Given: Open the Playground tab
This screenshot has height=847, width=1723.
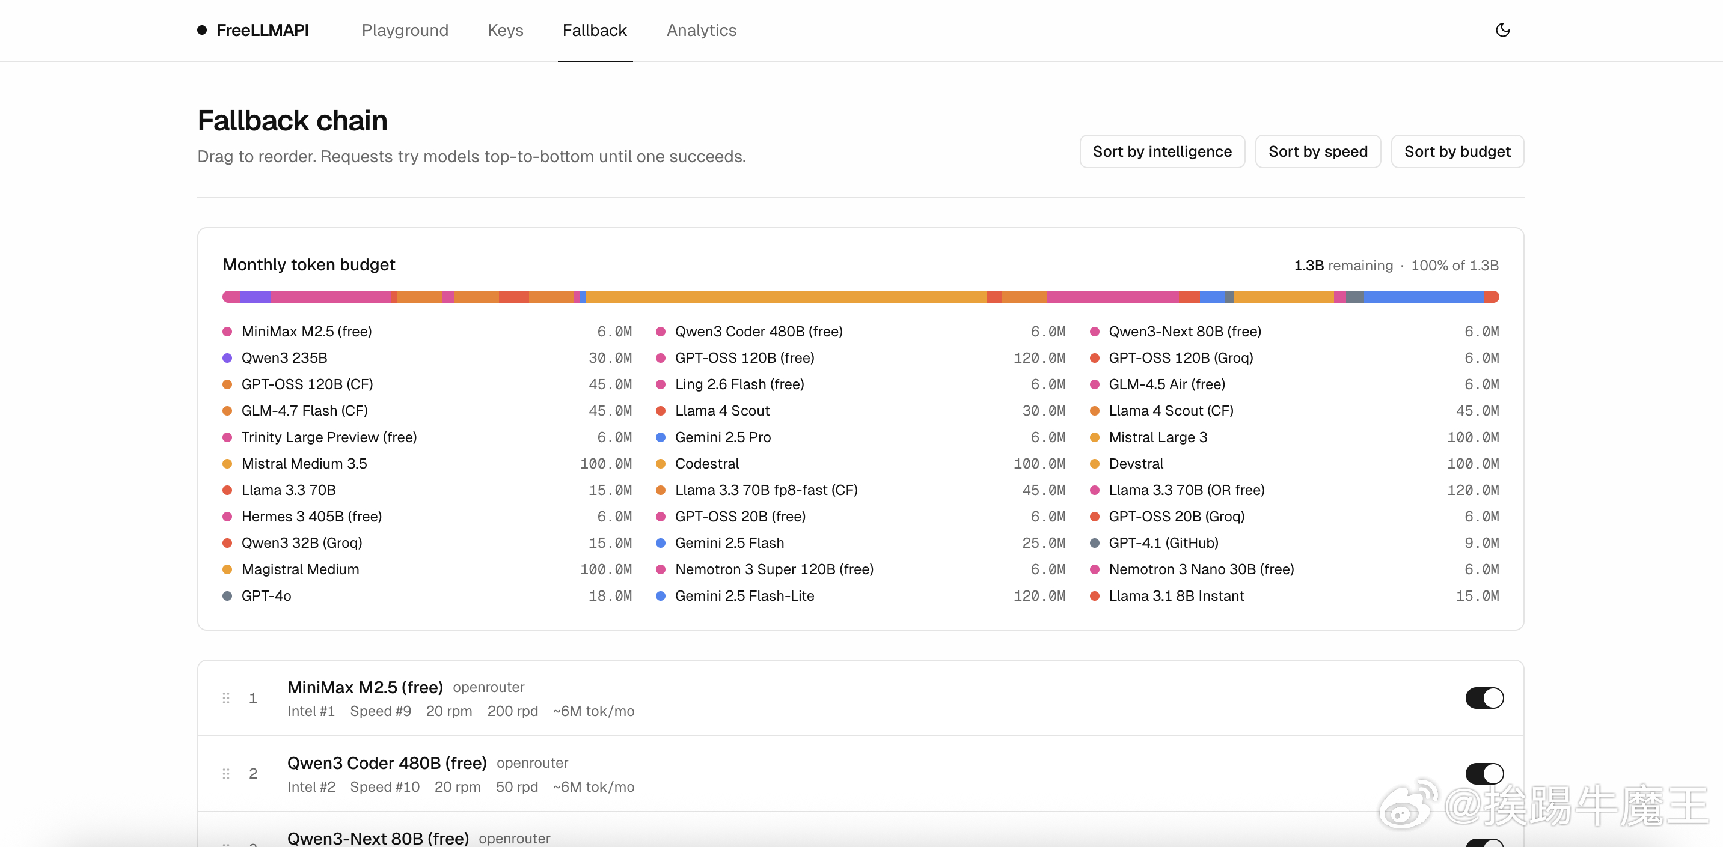Looking at the screenshot, I should pyautogui.click(x=405, y=30).
